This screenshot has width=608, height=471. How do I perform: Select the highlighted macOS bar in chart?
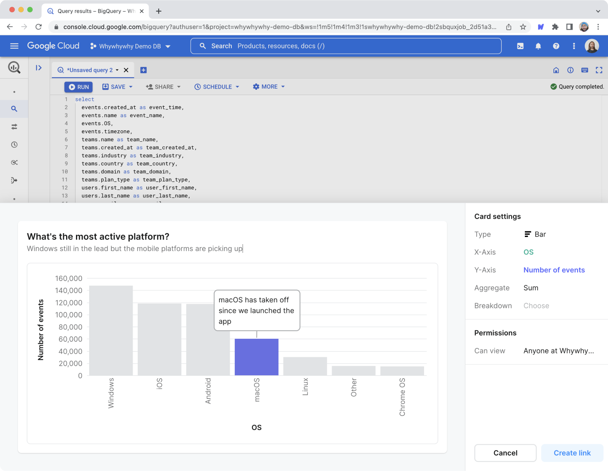(x=257, y=357)
